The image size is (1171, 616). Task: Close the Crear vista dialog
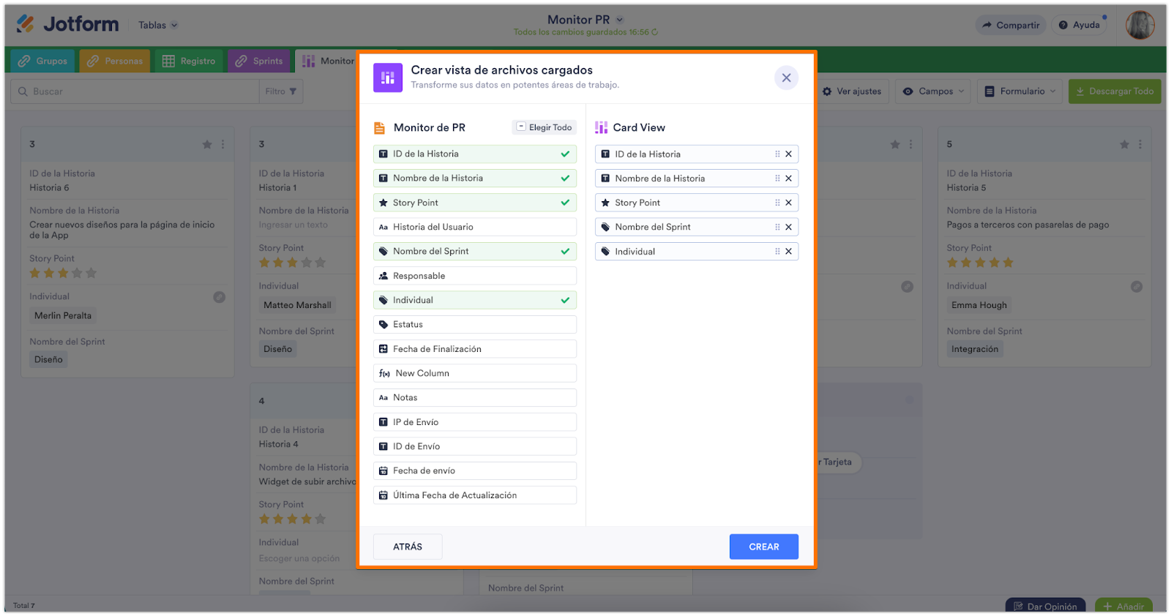[x=786, y=78]
